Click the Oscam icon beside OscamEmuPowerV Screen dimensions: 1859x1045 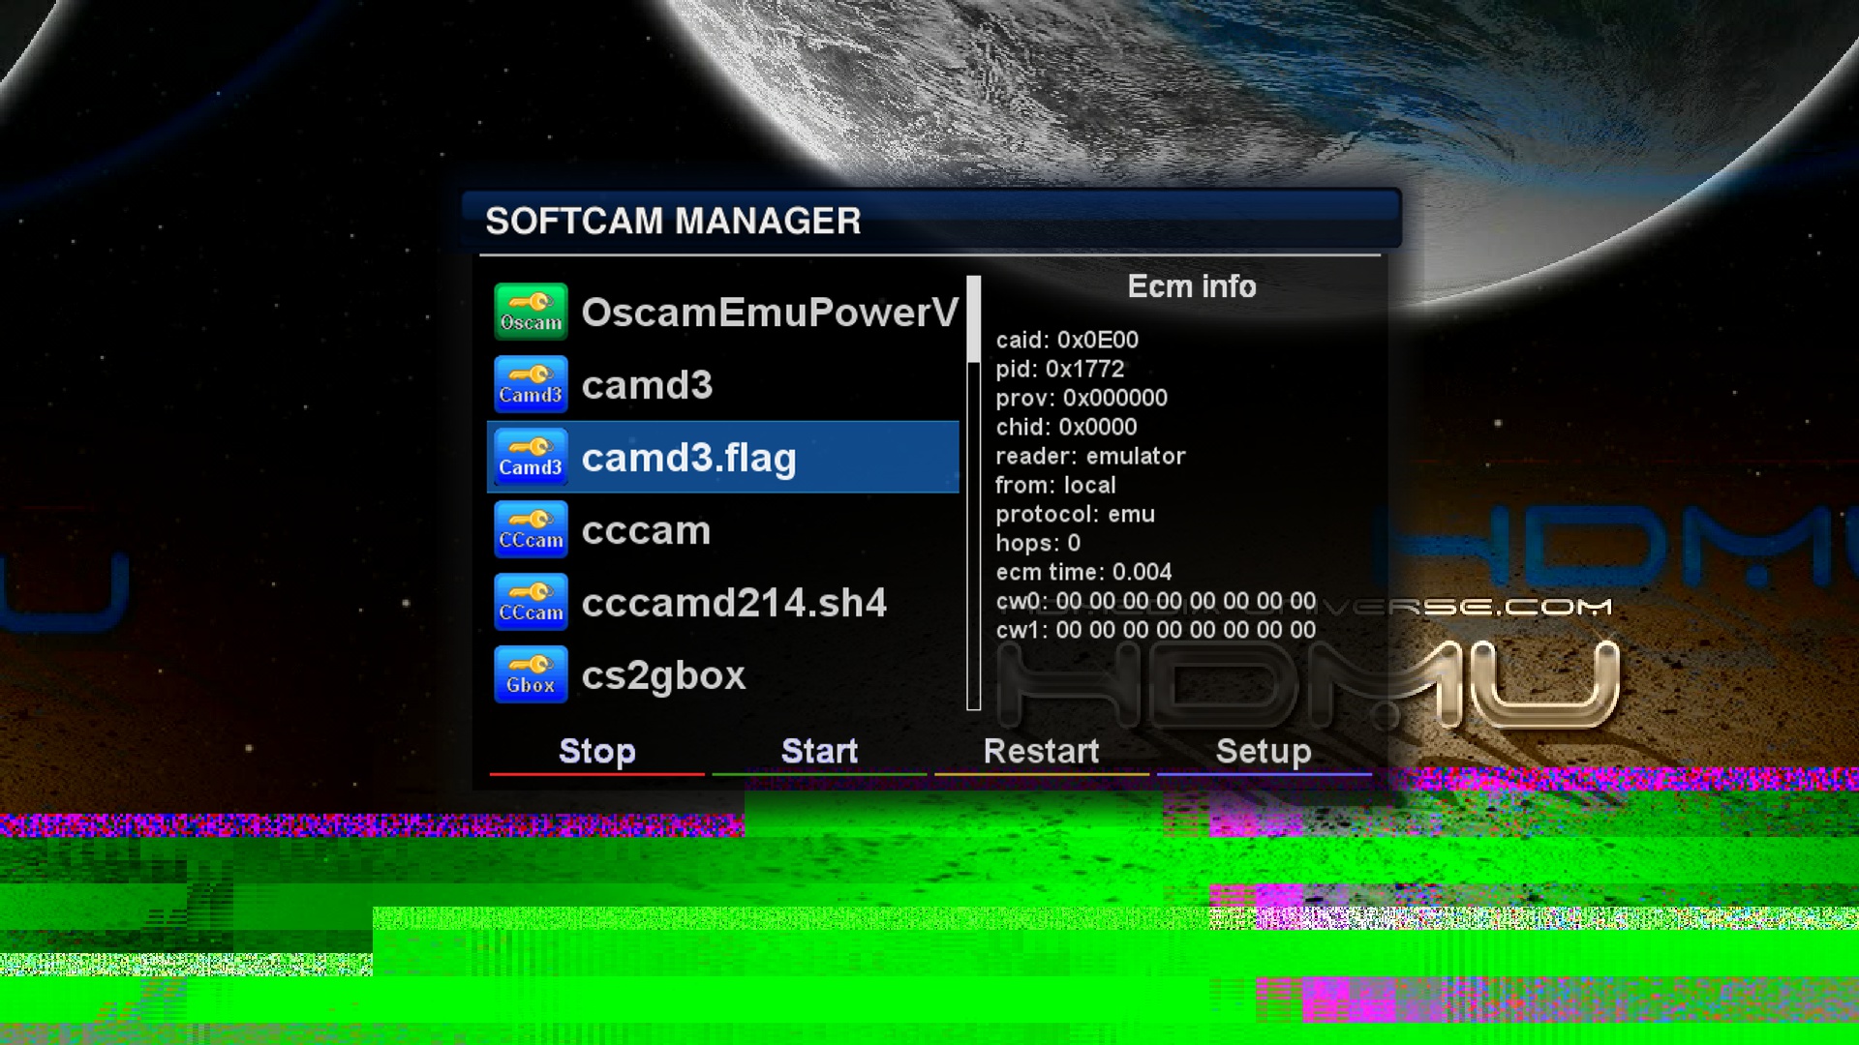tap(531, 312)
